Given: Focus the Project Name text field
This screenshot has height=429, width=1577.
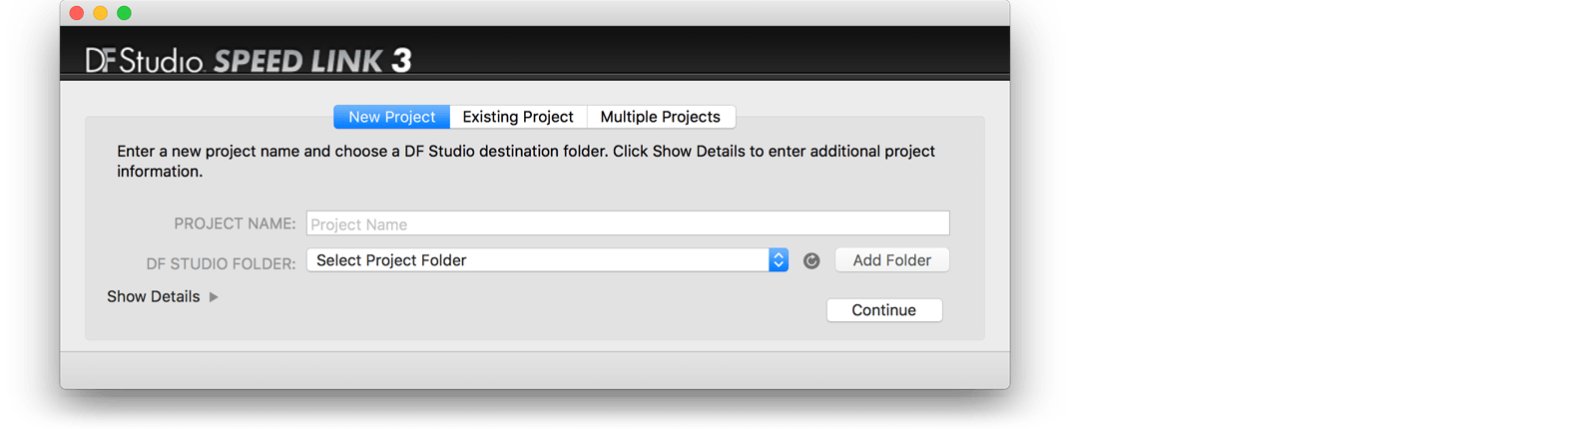Looking at the screenshot, I should (627, 223).
